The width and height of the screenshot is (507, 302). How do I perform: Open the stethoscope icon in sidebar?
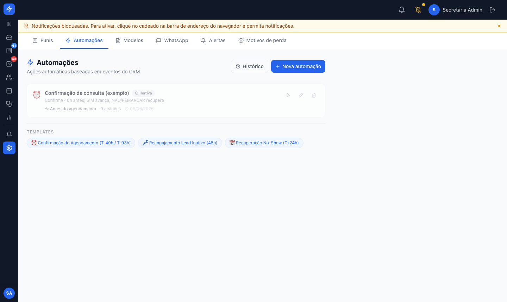point(9,104)
